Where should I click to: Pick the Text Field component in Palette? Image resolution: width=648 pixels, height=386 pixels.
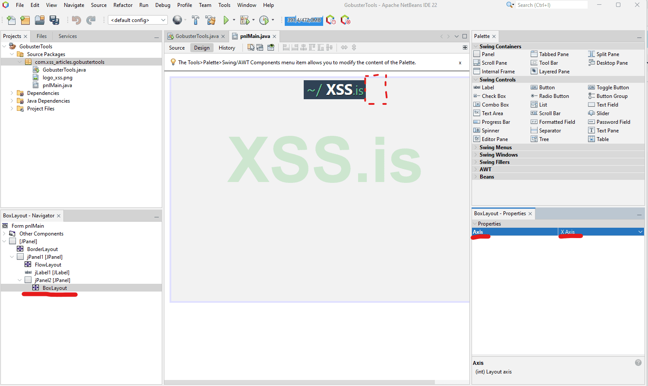point(603,105)
